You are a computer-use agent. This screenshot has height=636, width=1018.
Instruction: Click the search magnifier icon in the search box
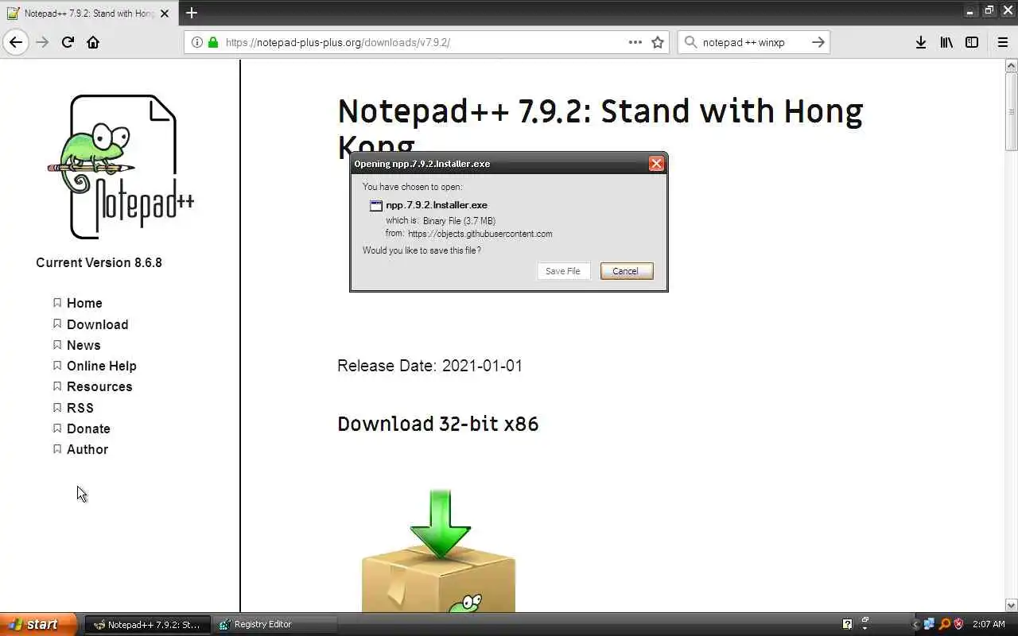[x=690, y=42]
